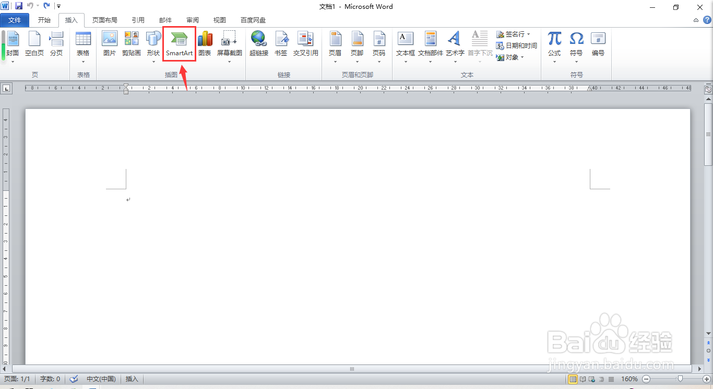Viewport: 713px width, 389px height.
Task: Insert date and time (日期和时间)
Action: [517, 46]
